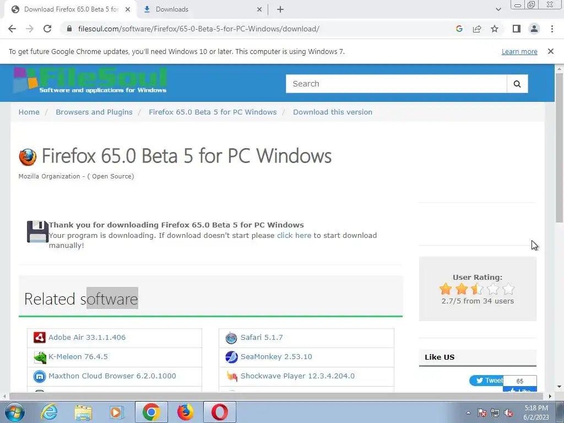Image resolution: width=564 pixels, height=423 pixels.
Task: Open Maxthon Cloud Browser 6.2.0.1000 link
Action: pos(112,376)
